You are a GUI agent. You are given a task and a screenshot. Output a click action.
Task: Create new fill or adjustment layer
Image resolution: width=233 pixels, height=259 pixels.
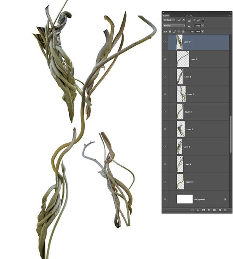tap(209, 210)
